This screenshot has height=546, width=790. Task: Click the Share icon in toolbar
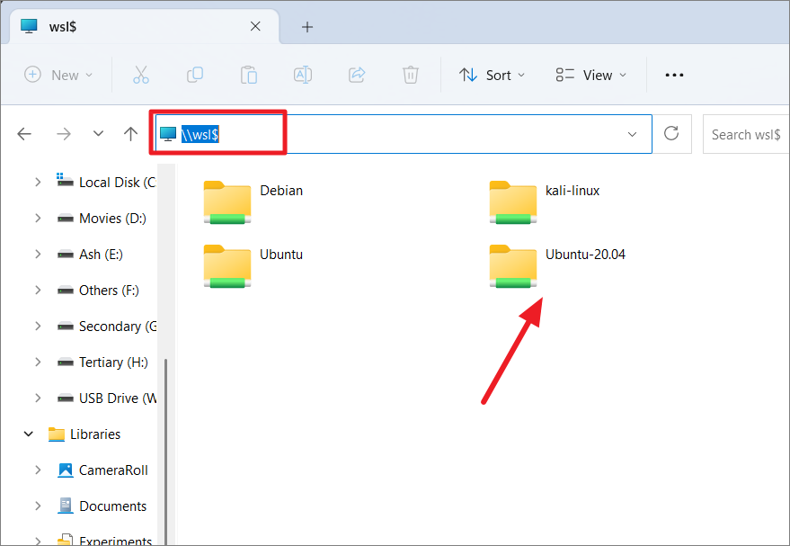(357, 75)
